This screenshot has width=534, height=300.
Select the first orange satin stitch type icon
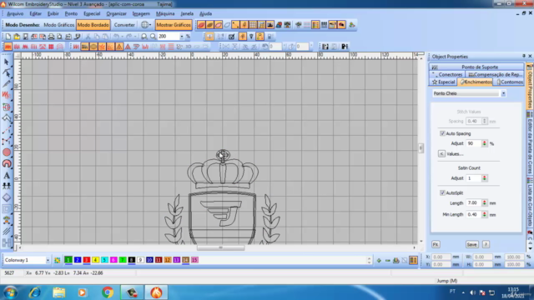coord(8,47)
